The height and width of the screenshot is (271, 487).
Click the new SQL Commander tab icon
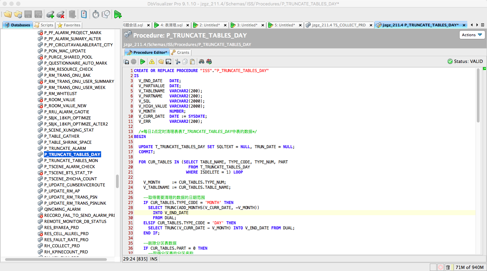click(x=117, y=14)
